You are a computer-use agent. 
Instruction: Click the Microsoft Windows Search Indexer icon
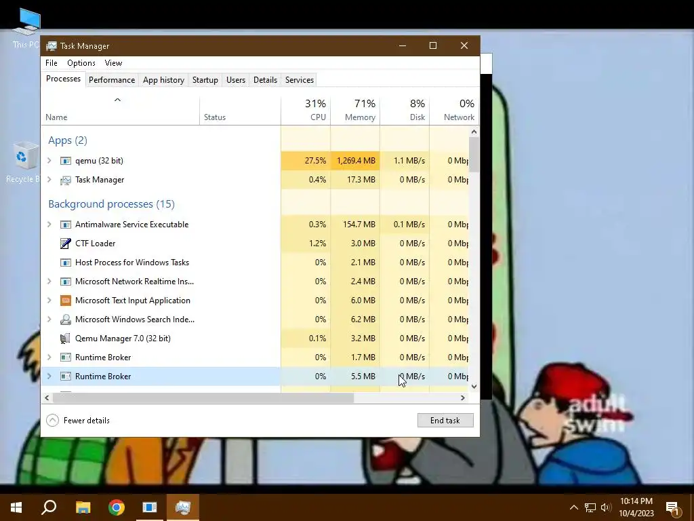66,320
